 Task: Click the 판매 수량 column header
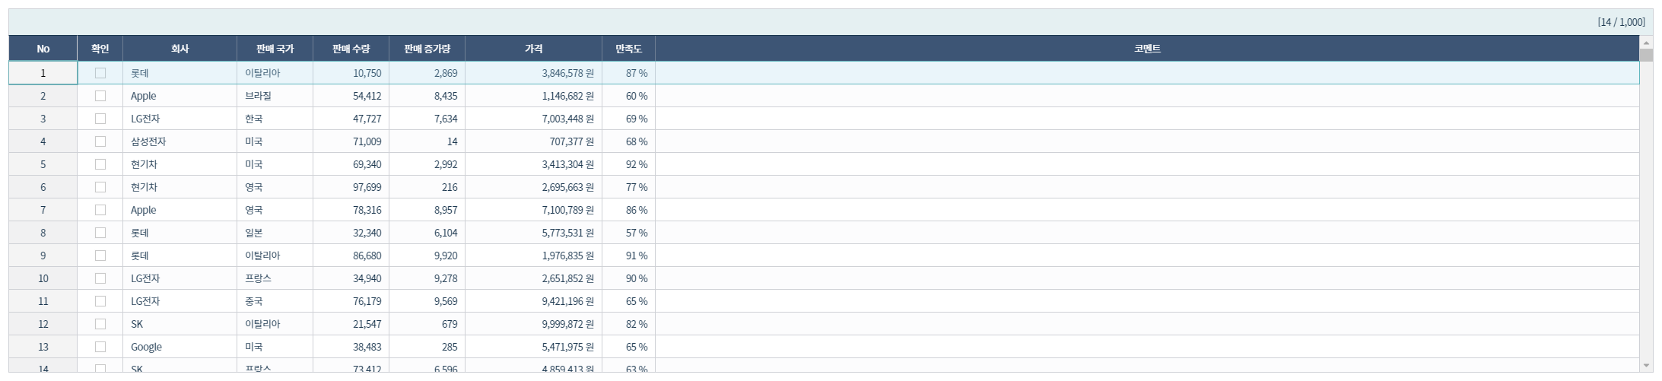(x=351, y=49)
